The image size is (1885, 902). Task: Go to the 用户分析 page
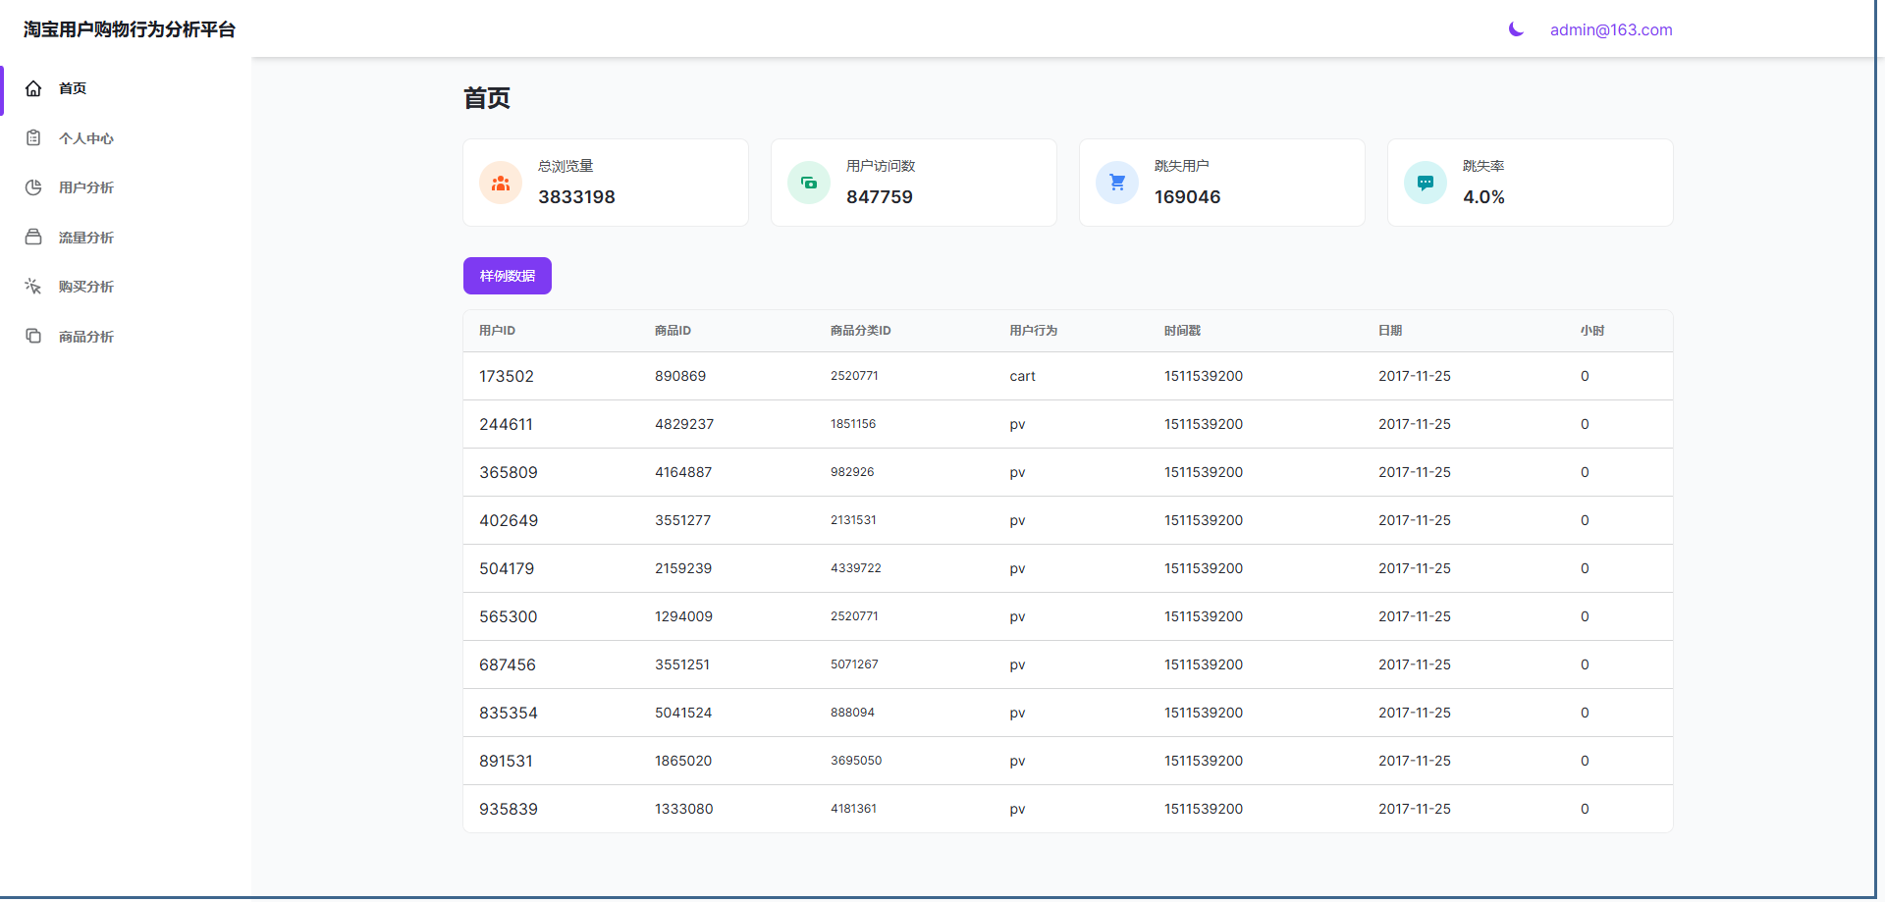pos(86,187)
